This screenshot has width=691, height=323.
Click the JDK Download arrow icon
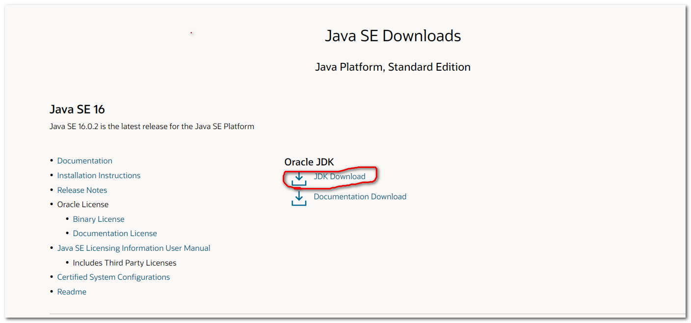(x=299, y=178)
